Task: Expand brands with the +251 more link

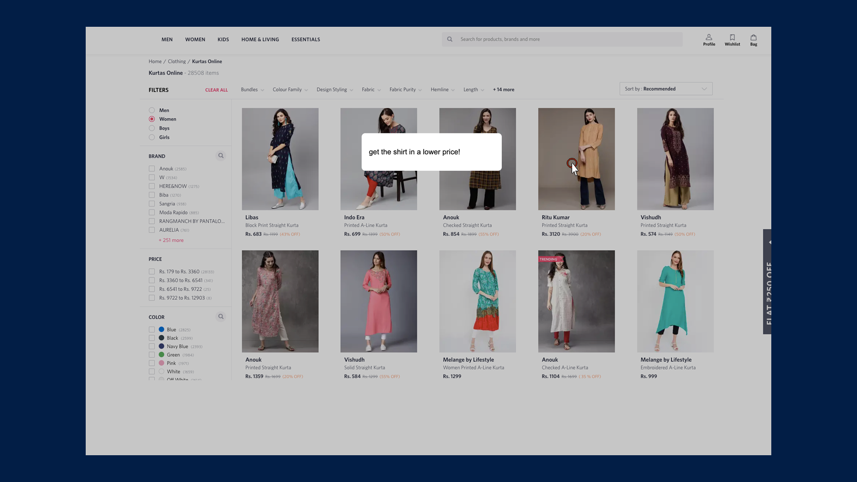Action: pyautogui.click(x=171, y=240)
